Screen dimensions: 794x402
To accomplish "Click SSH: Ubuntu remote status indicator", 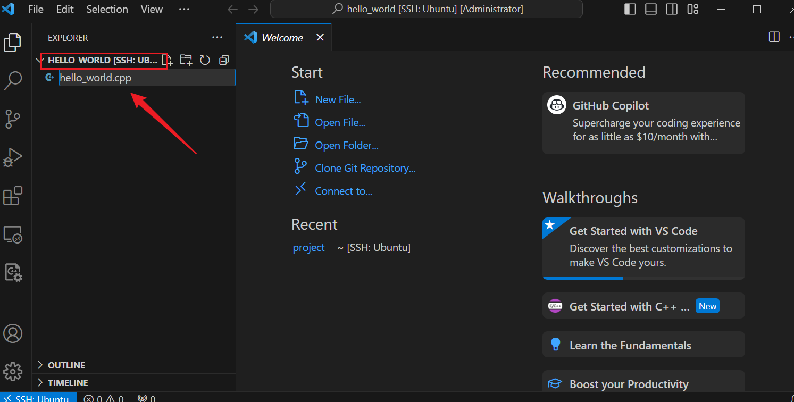I will coord(38,398).
